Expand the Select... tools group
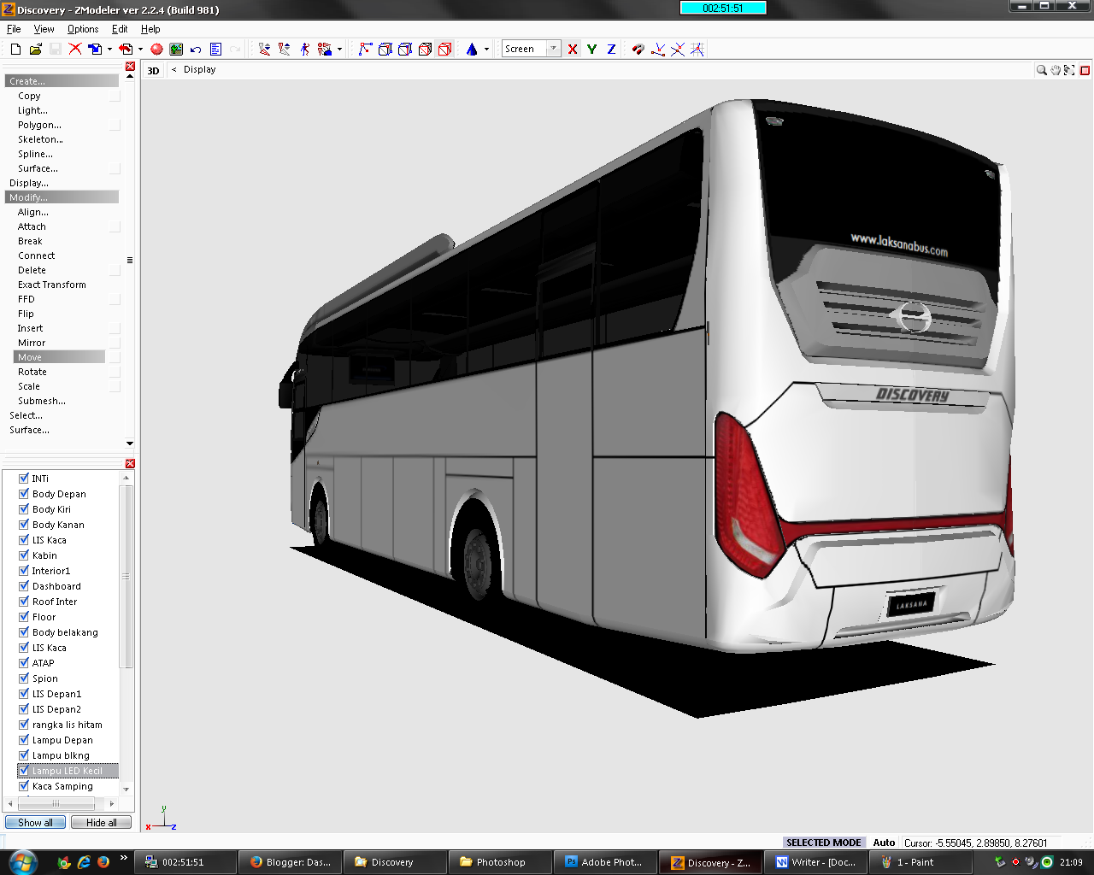 (x=26, y=415)
